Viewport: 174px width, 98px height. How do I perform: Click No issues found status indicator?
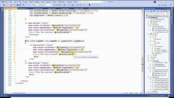19,93
